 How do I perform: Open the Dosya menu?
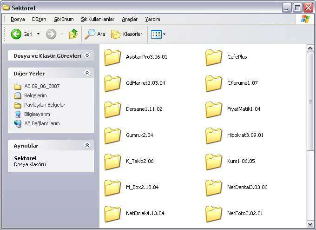point(18,19)
